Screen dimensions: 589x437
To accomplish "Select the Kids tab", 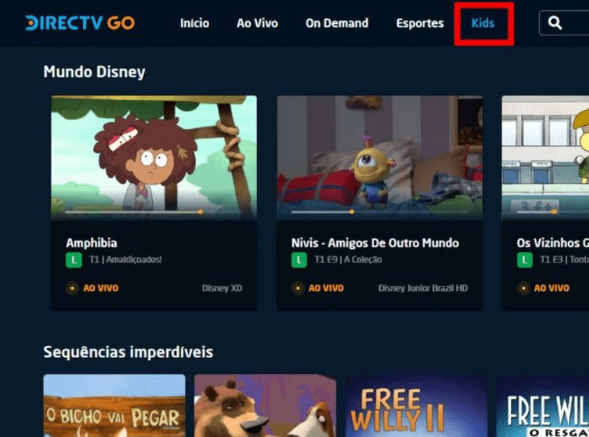I will [483, 23].
